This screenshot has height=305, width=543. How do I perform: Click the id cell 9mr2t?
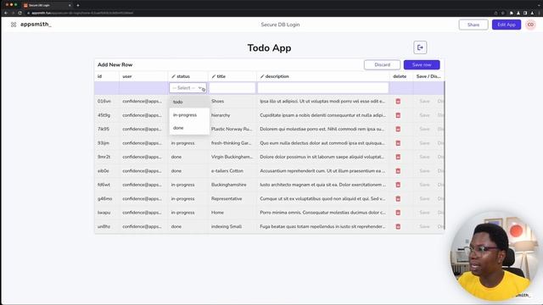click(x=104, y=157)
